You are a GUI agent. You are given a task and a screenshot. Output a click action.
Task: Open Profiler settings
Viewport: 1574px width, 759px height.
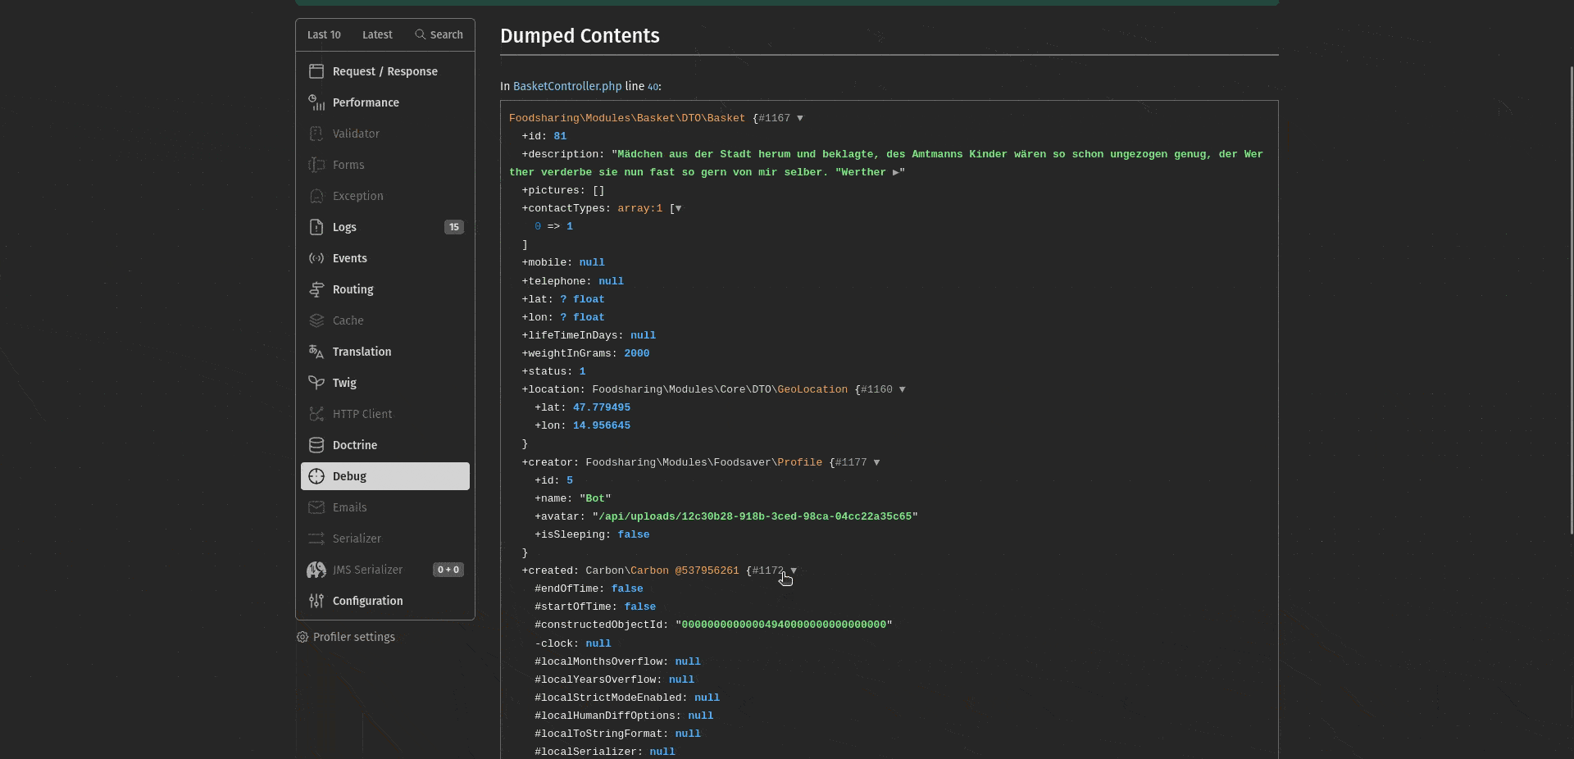tap(346, 637)
